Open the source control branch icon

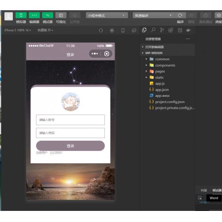pyautogui.click(x=162, y=30)
